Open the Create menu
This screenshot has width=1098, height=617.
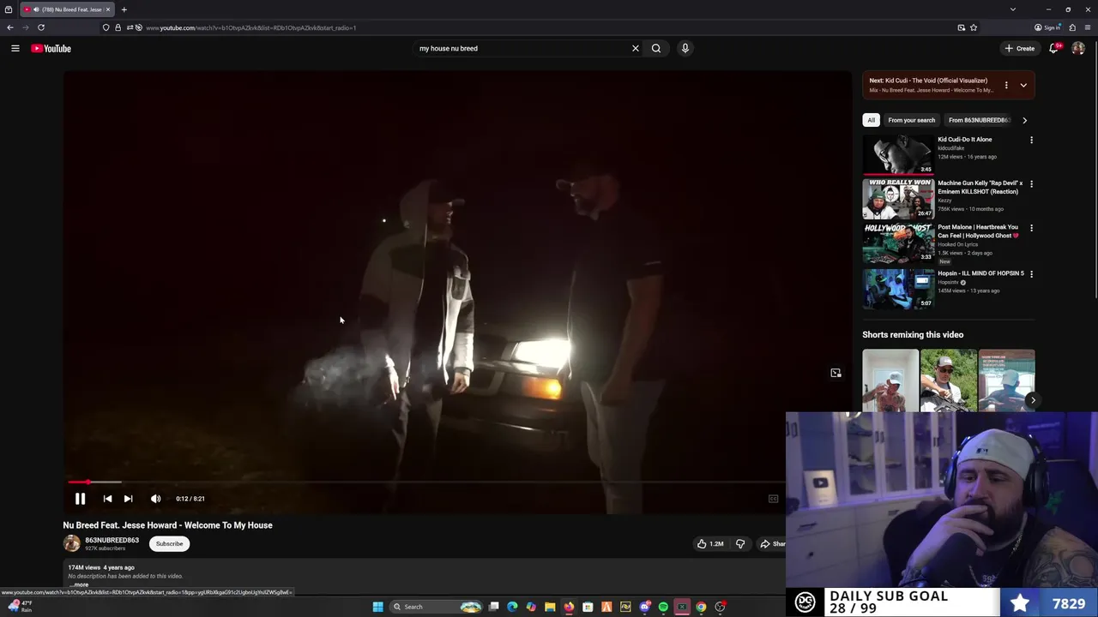(x=1020, y=48)
